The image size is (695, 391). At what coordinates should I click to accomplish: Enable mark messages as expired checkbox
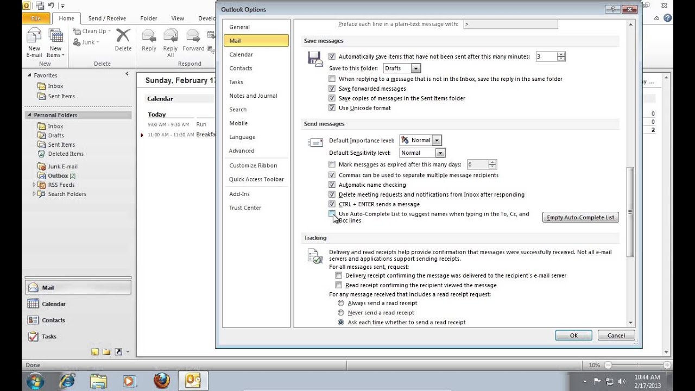[x=332, y=165]
